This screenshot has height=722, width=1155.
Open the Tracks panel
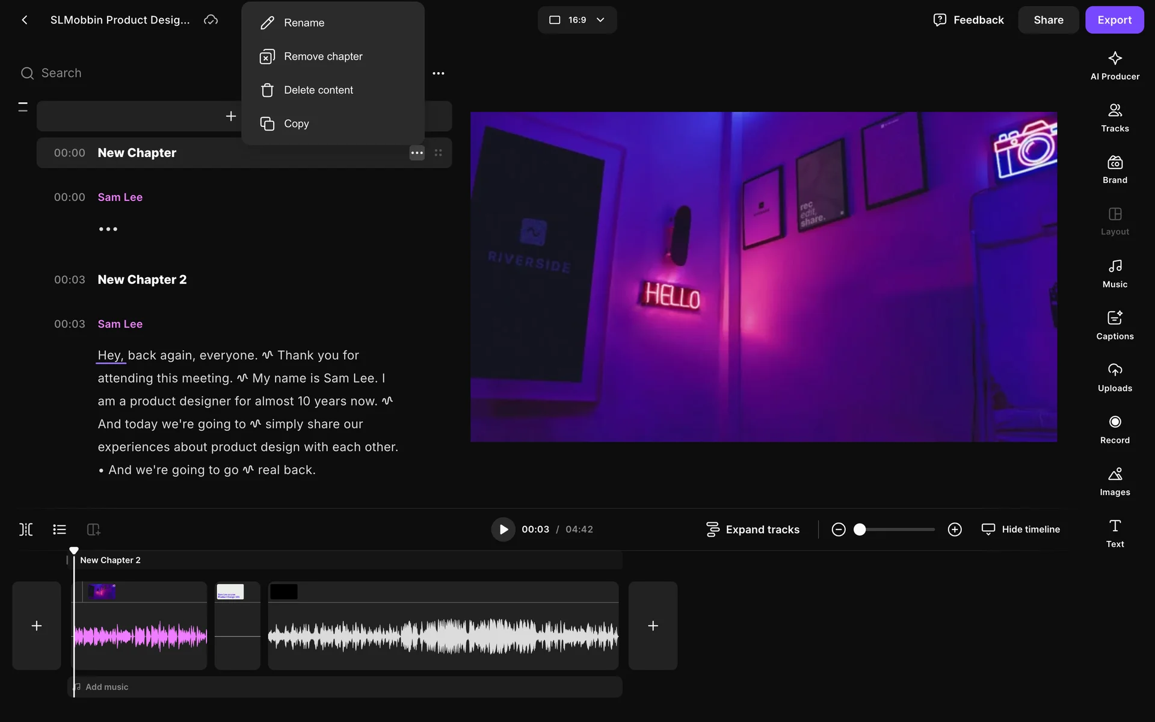pyautogui.click(x=1114, y=117)
